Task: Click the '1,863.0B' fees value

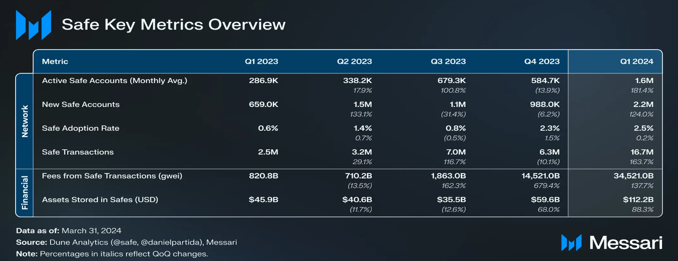Action: [448, 176]
